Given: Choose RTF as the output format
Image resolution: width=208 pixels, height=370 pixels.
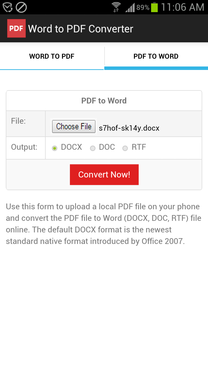Looking at the screenshot, I should tap(125, 148).
